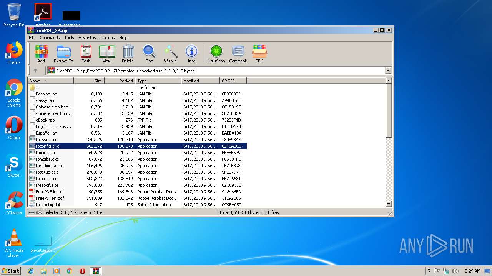Launch Google Chrome desktop shortcut
This screenshot has height=276, width=492.
(x=14, y=93)
